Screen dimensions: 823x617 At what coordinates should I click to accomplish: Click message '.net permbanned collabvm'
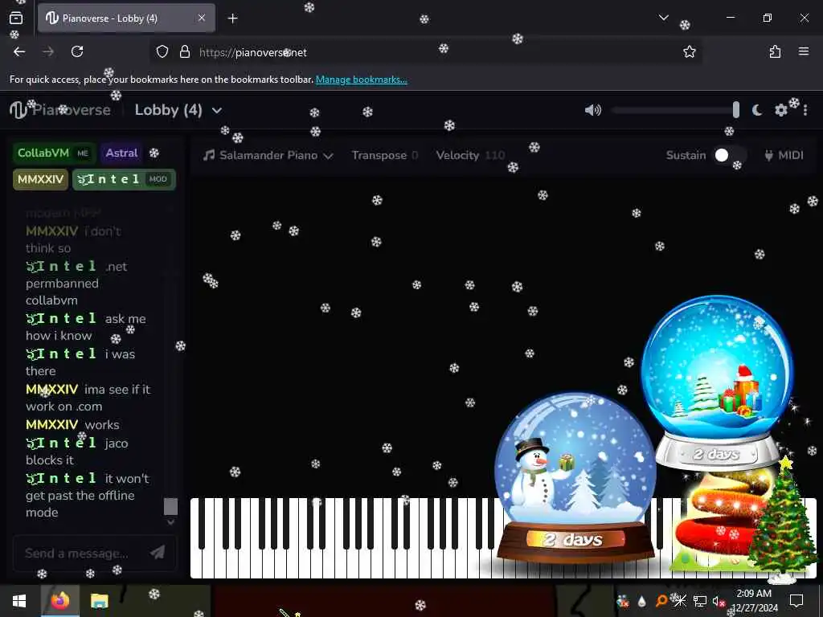[x=76, y=284]
